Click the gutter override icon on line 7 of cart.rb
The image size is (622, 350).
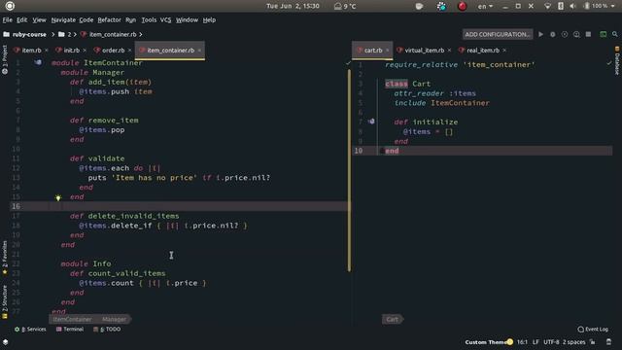371,122
